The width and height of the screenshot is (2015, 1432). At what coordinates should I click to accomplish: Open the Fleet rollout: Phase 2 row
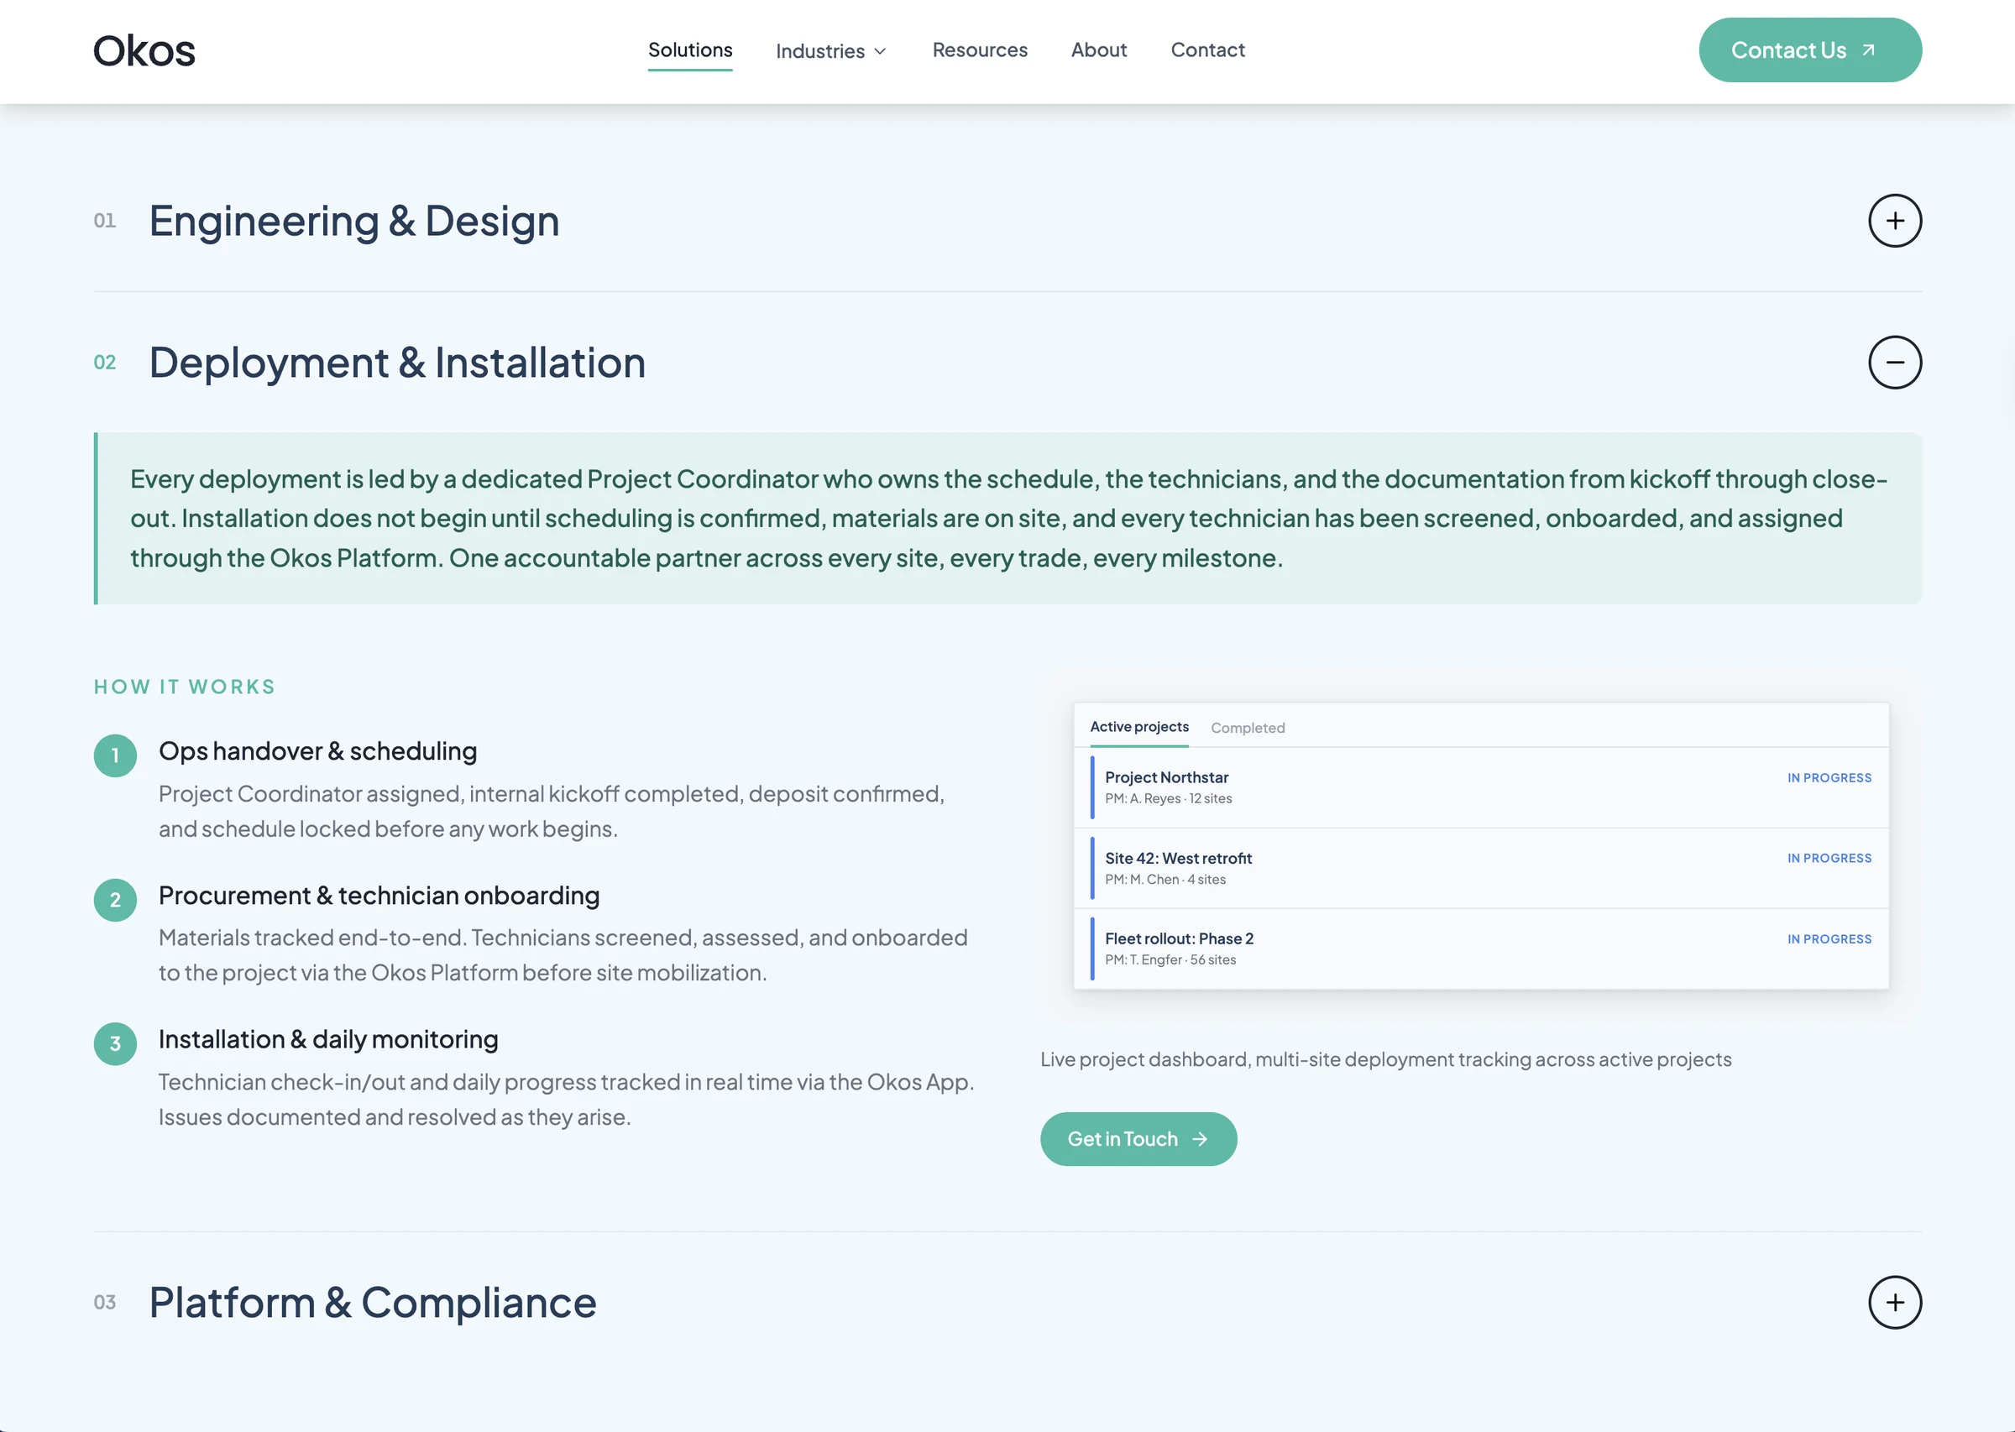pyautogui.click(x=1481, y=949)
